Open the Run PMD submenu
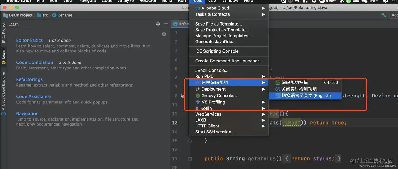 [229, 76]
